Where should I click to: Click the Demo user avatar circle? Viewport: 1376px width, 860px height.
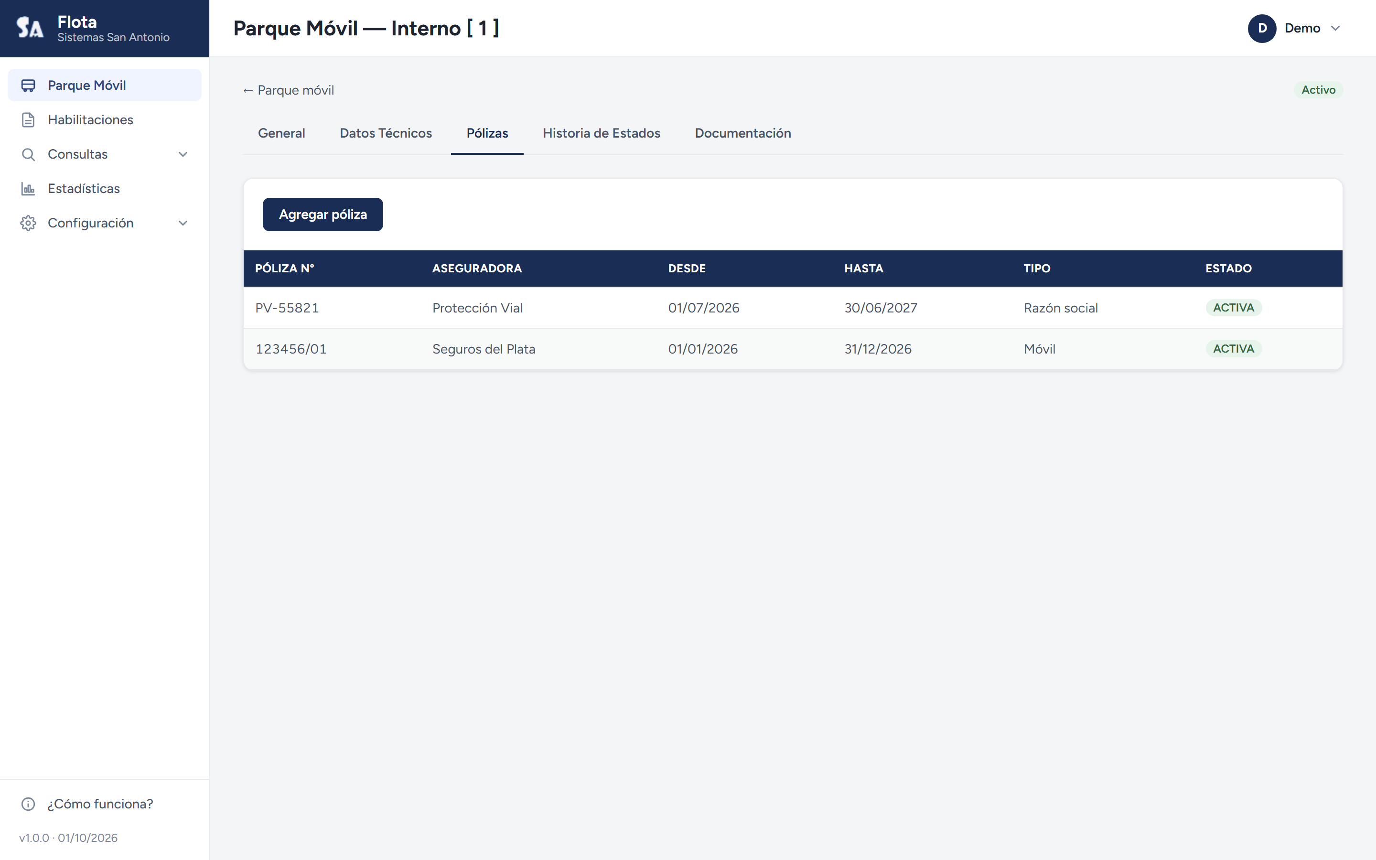[1262, 29]
